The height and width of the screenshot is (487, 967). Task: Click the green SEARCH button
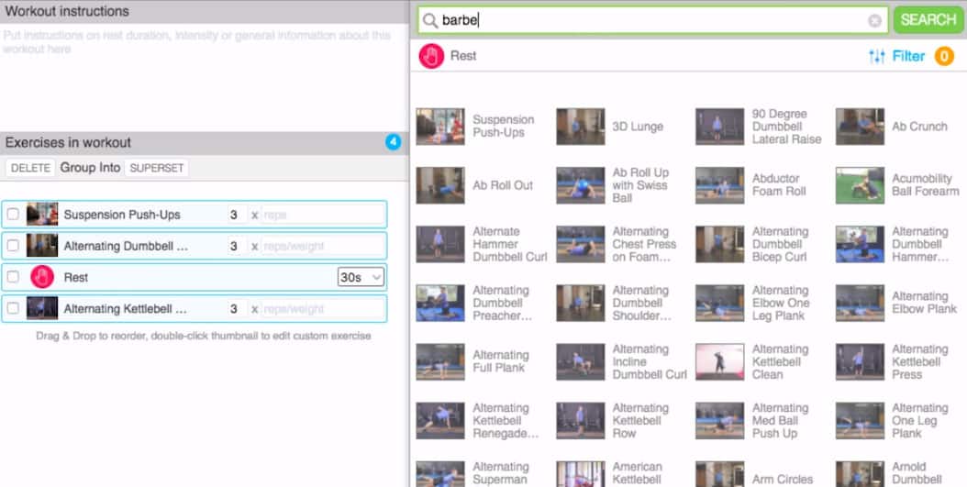click(x=928, y=20)
